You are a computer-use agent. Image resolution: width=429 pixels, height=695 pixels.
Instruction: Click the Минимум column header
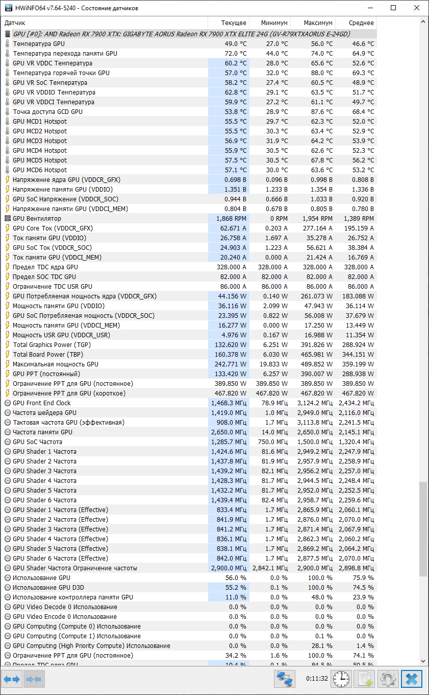(x=270, y=23)
